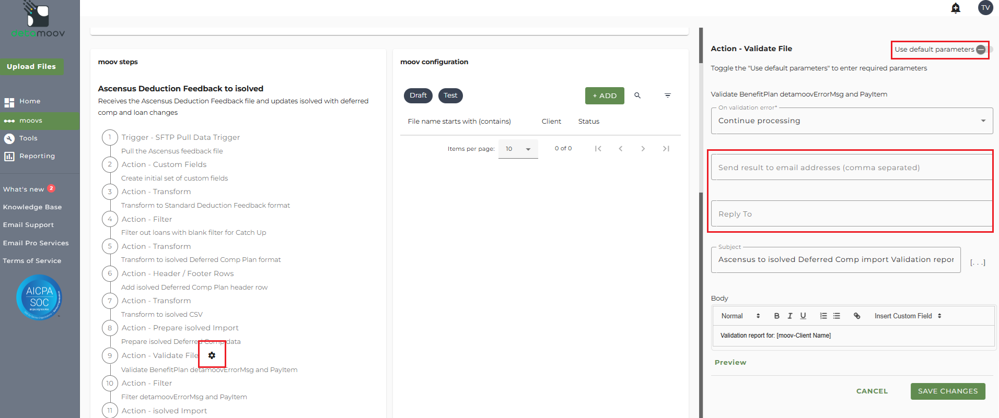The image size is (999, 418).
Task: Open the notifications bell
Action: 956,8
